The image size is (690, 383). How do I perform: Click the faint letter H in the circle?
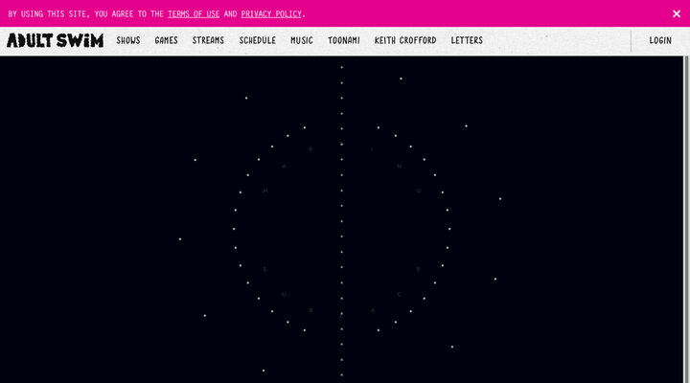point(265,191)
